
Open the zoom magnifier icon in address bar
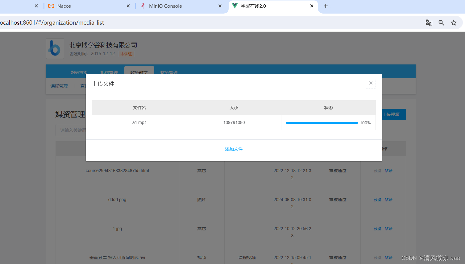click(x=441, y=23)
